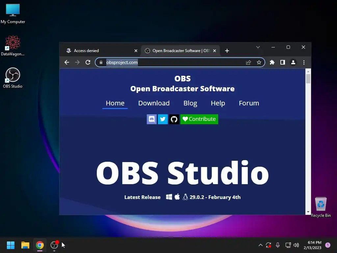Open the DataWagon desktop shortcut

pyautogui.click(x=13, y=46)
